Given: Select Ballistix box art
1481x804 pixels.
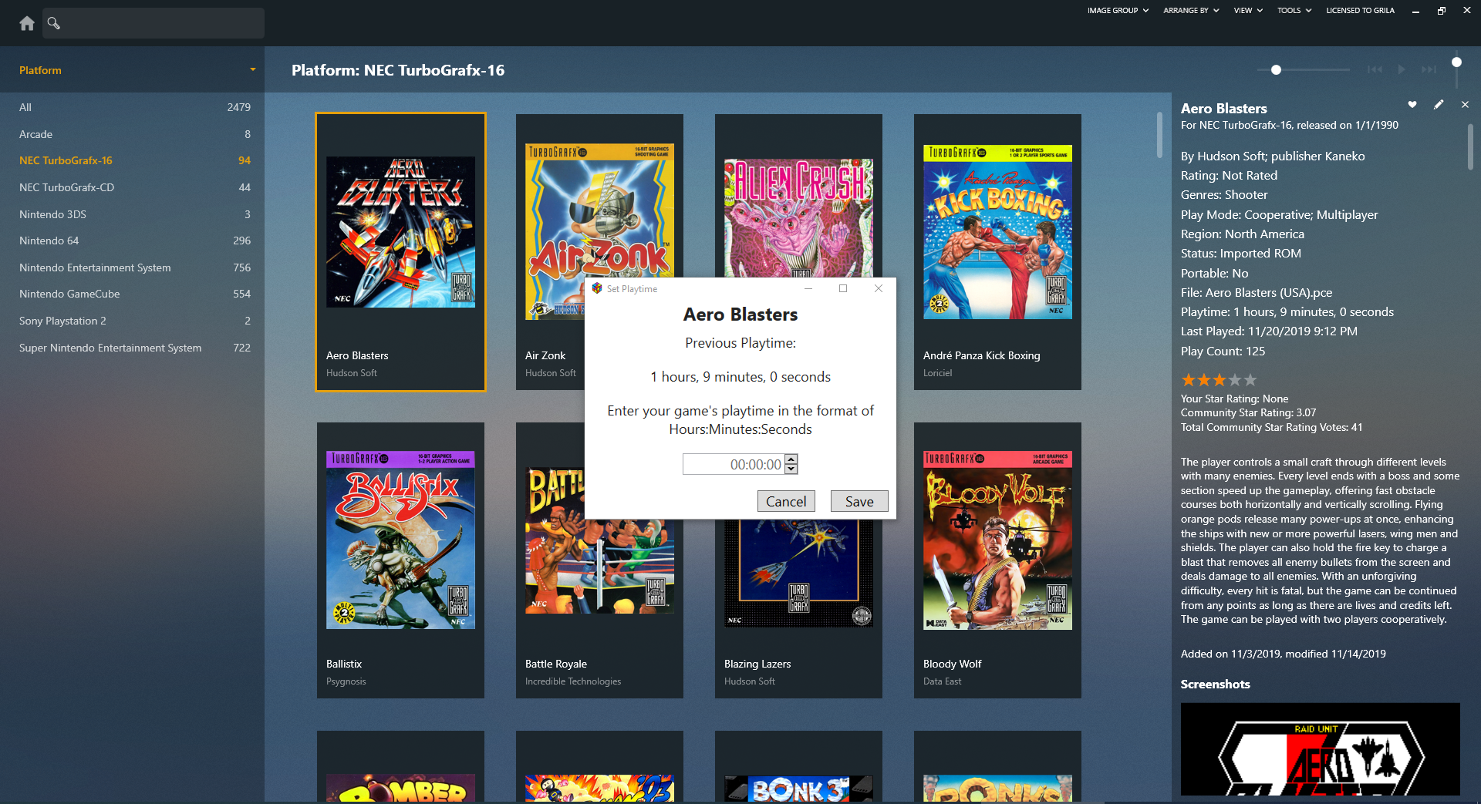Looking at the screenshot, I should click(400, 540).
